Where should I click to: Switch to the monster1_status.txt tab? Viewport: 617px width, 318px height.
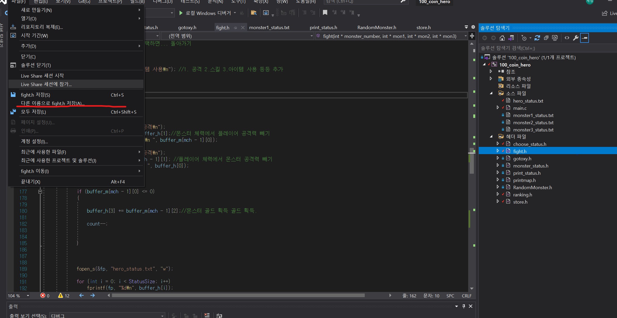[269, 28]
